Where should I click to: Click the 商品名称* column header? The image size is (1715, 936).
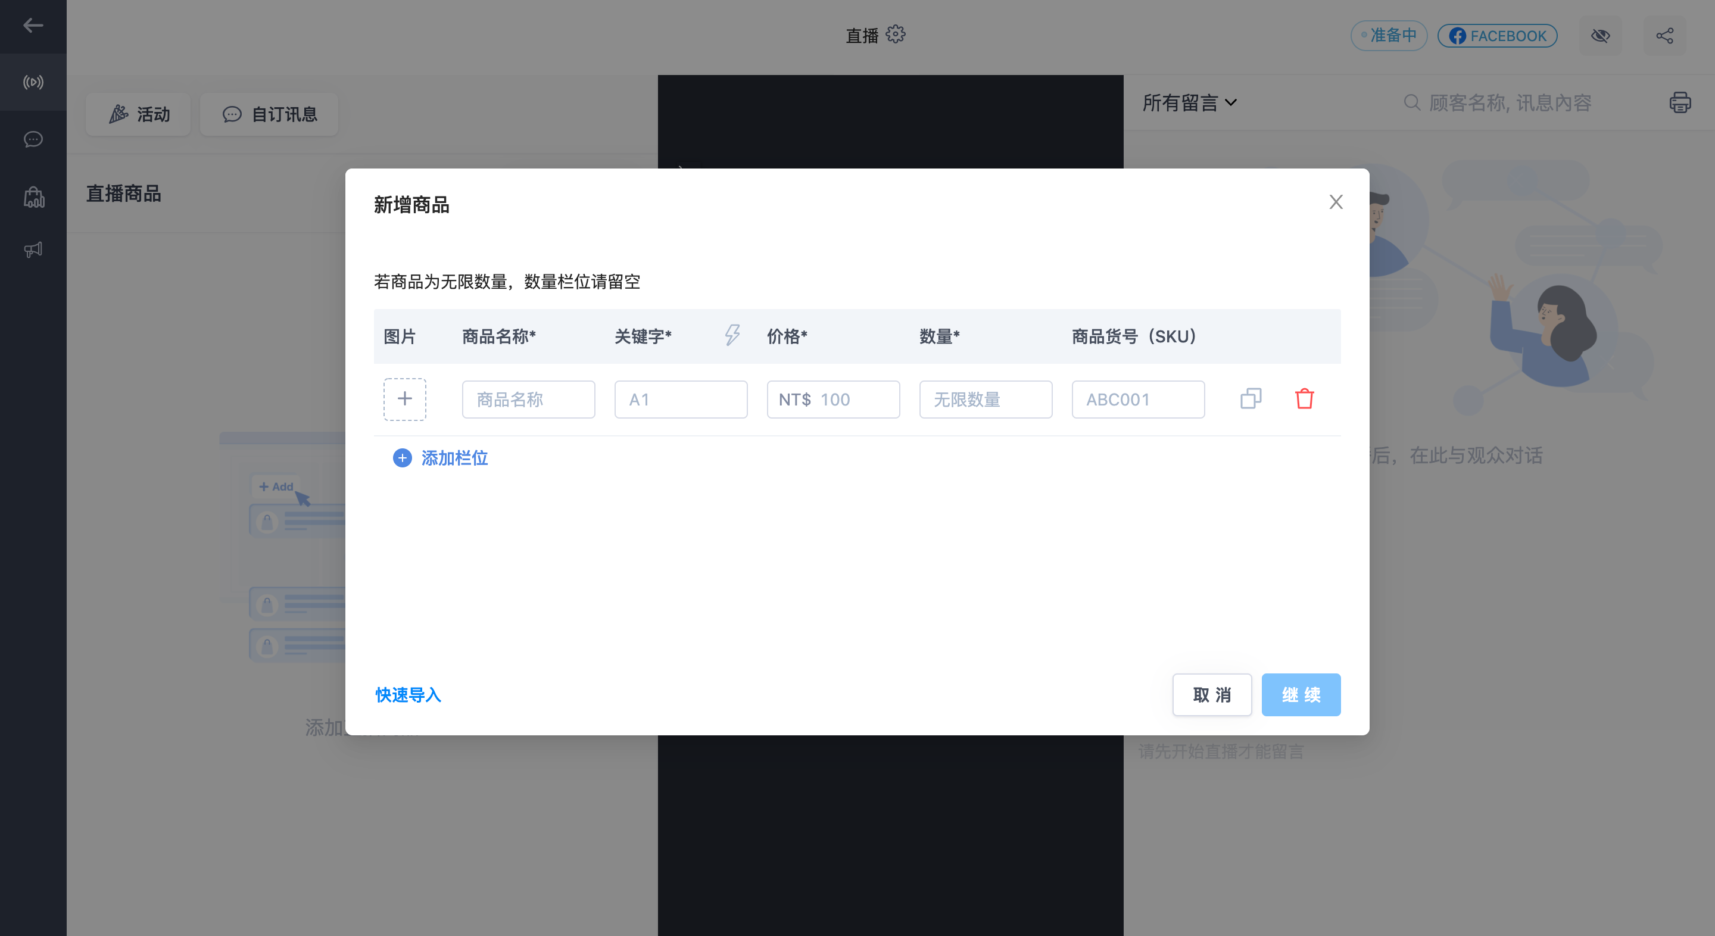tap(498, 337)
